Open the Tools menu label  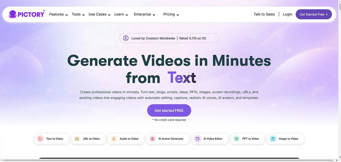pyautogui.click(x=76, y=14)
